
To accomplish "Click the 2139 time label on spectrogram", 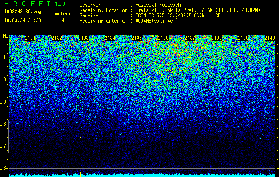I will click(243, 38).
